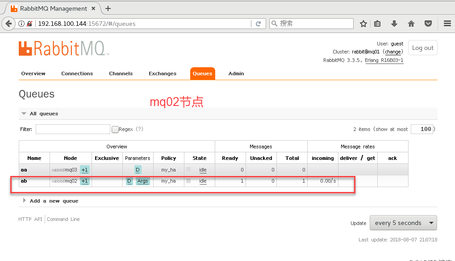The height and width of the screenshot is (261, 455).
Task: Click the idle state of queue aa
Action: click(x=203, y=170)
